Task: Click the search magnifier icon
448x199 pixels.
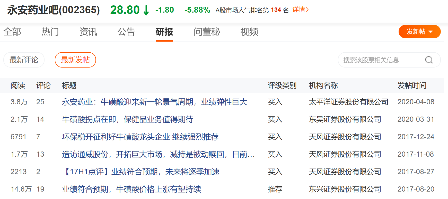Action: (x=429, y=60)
